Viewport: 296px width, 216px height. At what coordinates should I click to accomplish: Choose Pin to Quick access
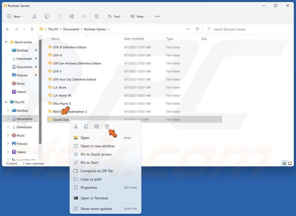click(x=105, y=154)
